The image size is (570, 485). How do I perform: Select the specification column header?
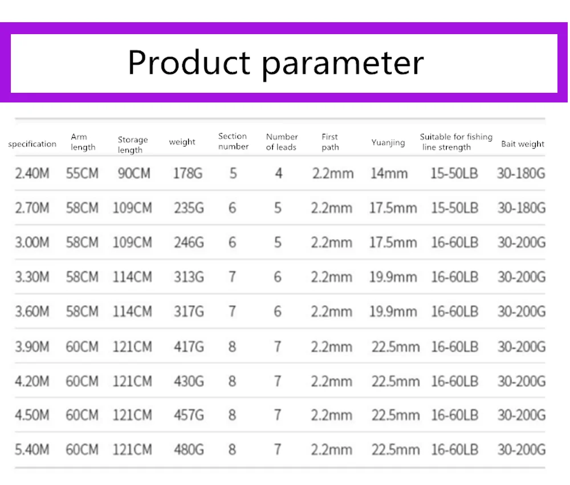click(32, 144)
